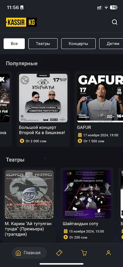Tap calendar icon next to 17 ноября 2024
Viewport: 123px width, 267px height.
(80, 135)
